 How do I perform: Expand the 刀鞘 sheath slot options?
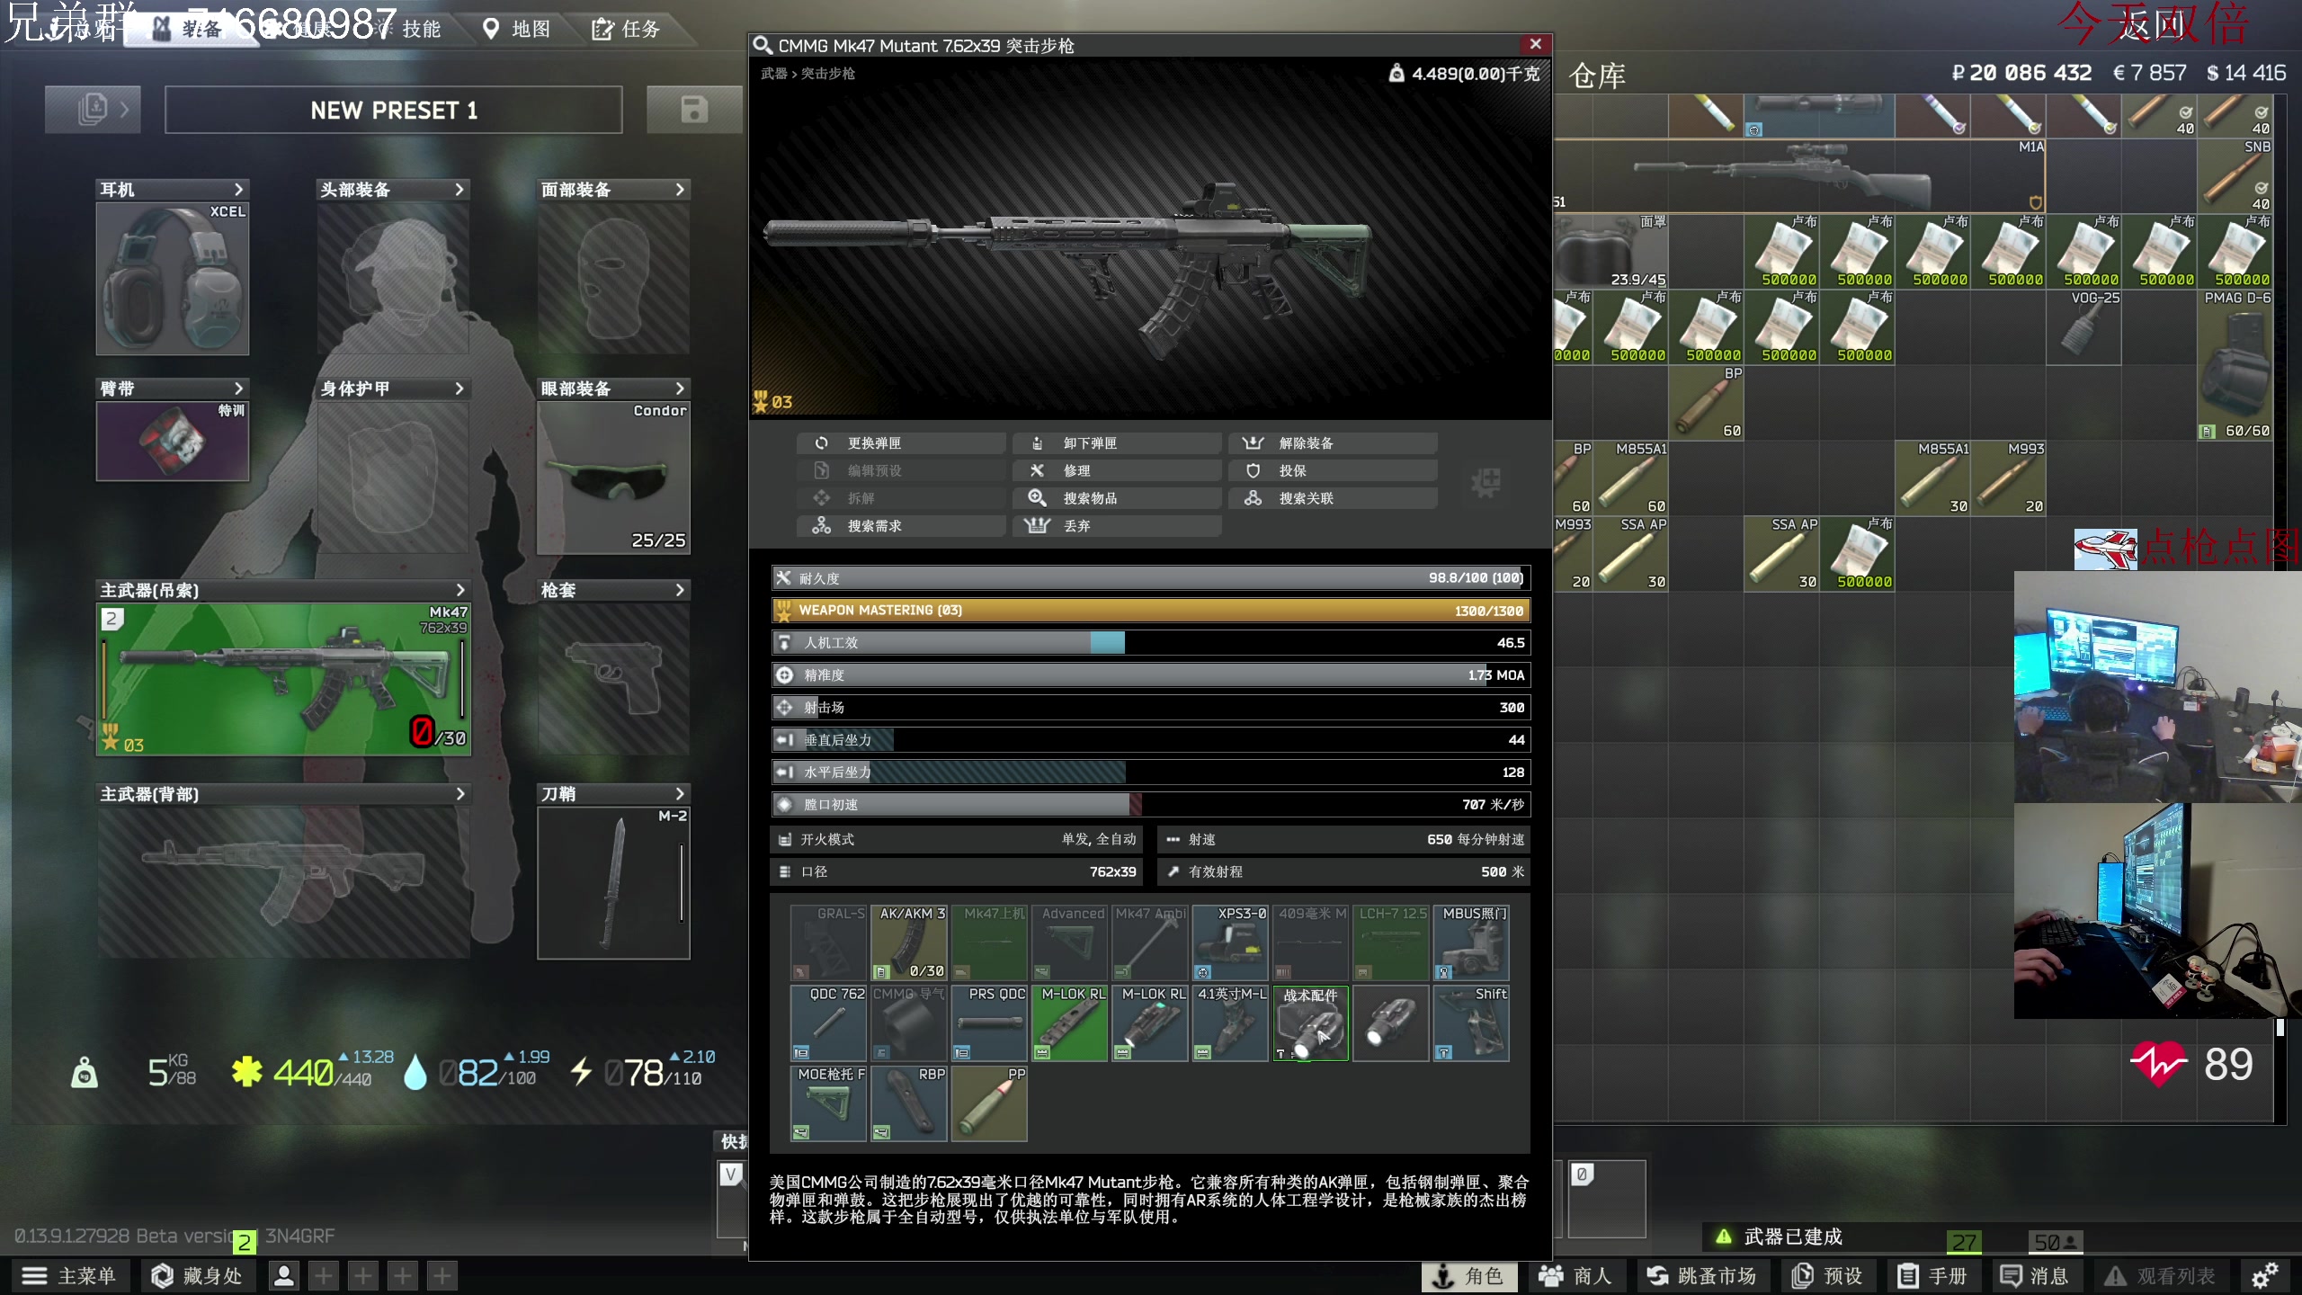coord(680,793)
